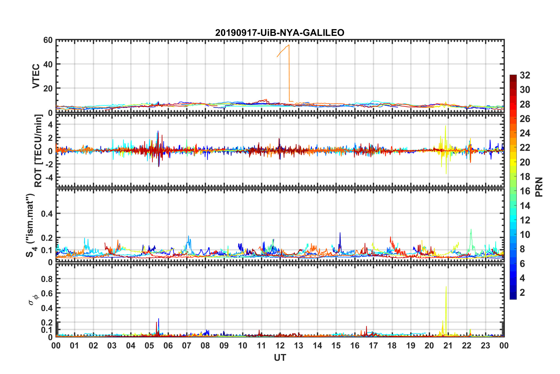Click colorbar tick label 28
Screen dimensions: 560x374
525,104
